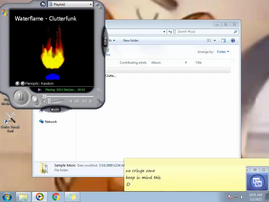Sort by Contributing artists column
The height and width of the screenshot is (202, 269).
[133, 63]
